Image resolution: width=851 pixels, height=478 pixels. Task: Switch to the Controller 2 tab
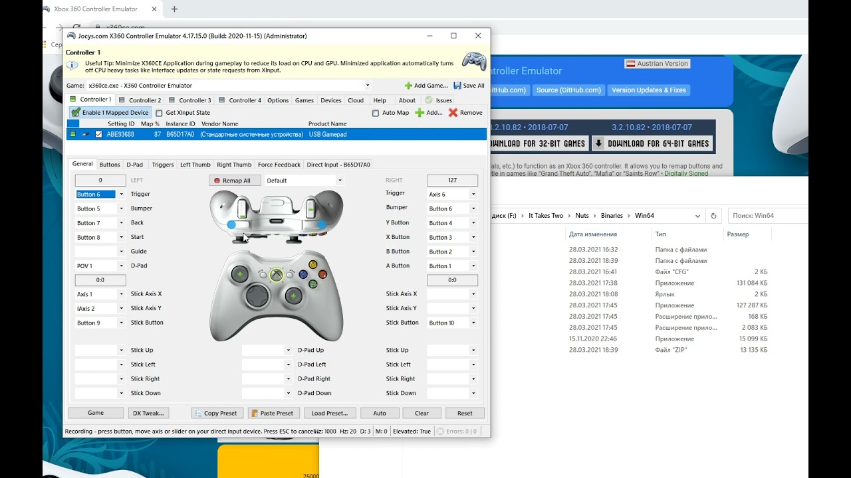coord(141,100)
